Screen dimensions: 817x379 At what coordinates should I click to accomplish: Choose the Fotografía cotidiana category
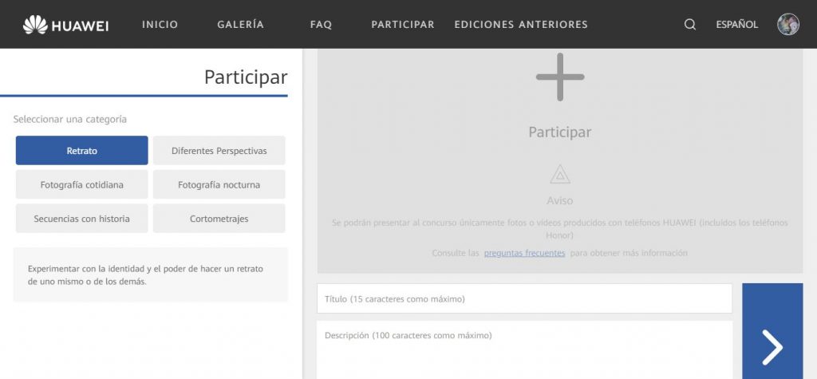[82, 184]
